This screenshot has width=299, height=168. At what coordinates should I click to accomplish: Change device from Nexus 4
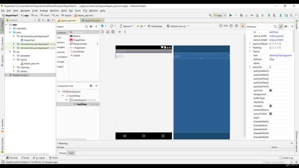pyautogui.click(x=127, y=26)
